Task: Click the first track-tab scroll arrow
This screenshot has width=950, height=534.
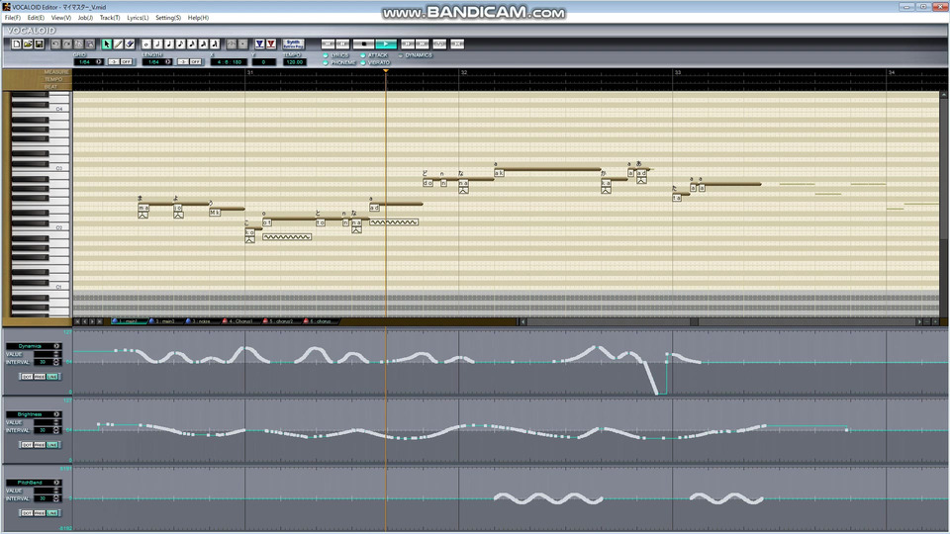Action: click(77, 321)
